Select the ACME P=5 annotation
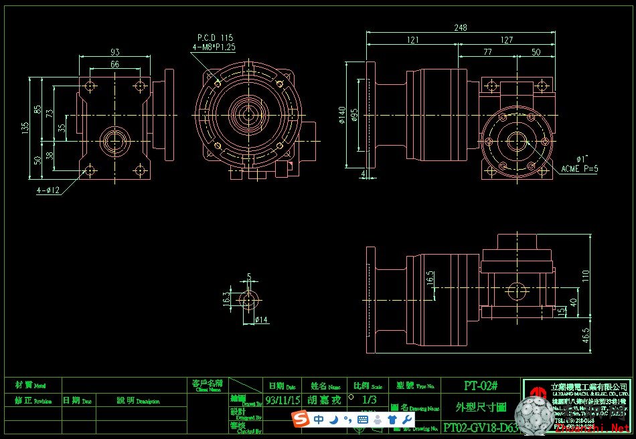Viewport: 636px width, 439px height. [x=579, y=169]
